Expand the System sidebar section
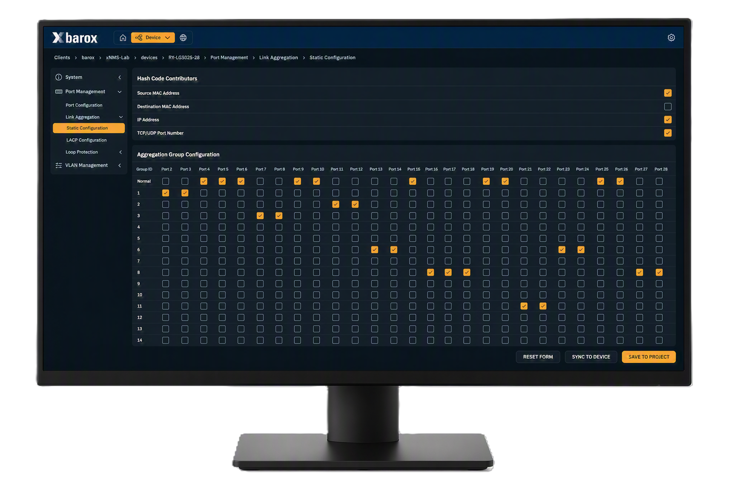This screenshot has height=489, width=734. click(119, 77)
